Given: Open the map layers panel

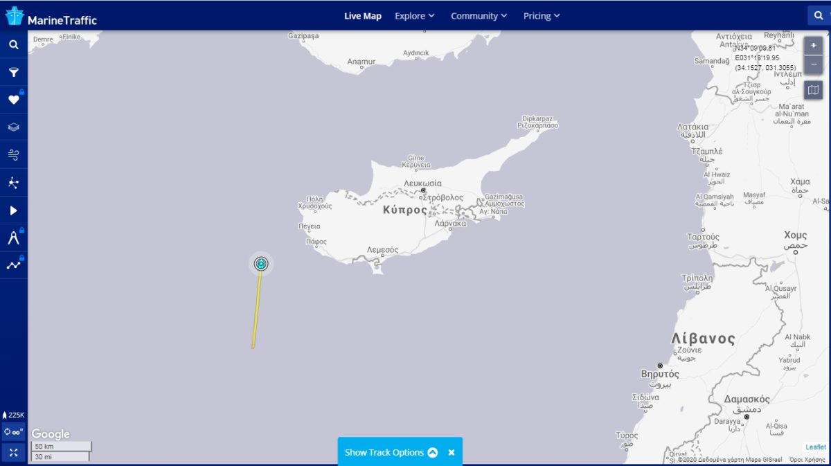Looking at the screenshot, I should (13, 127).
